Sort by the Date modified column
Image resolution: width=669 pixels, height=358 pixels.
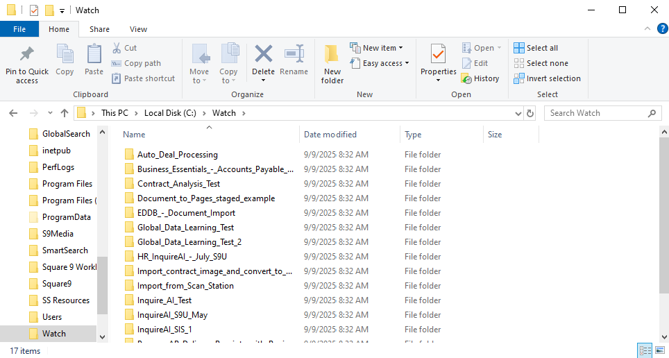pyautogui.click(x=330, y=135)
